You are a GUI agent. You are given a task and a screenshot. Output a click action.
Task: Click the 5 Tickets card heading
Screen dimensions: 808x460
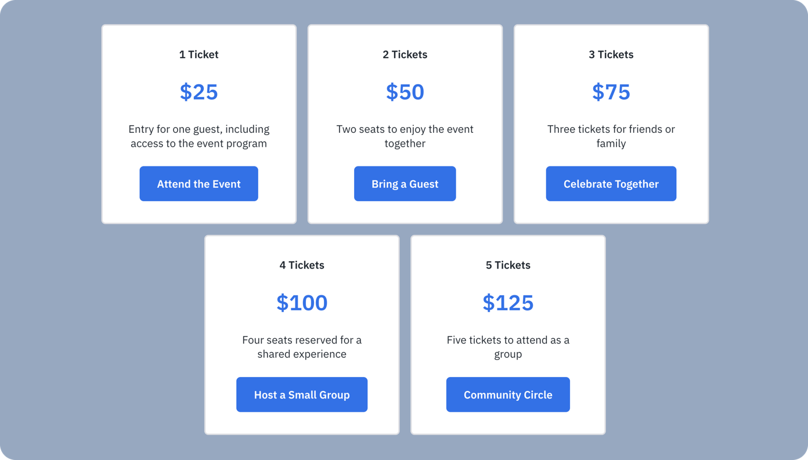pyautogui.click(x=508, y=265)
